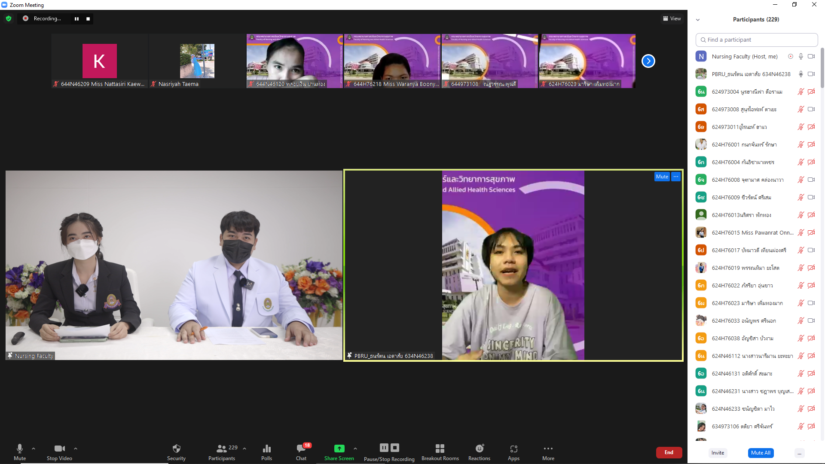Screen dimensions: 825x464
Task: Open the Polls icon
Action: tap(266, 449)
